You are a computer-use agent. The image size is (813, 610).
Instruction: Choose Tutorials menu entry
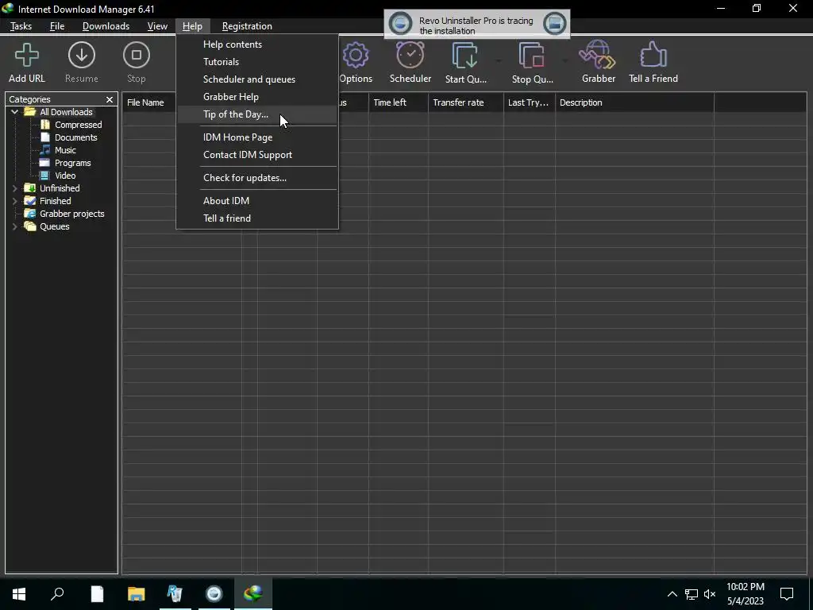point(257,62)
